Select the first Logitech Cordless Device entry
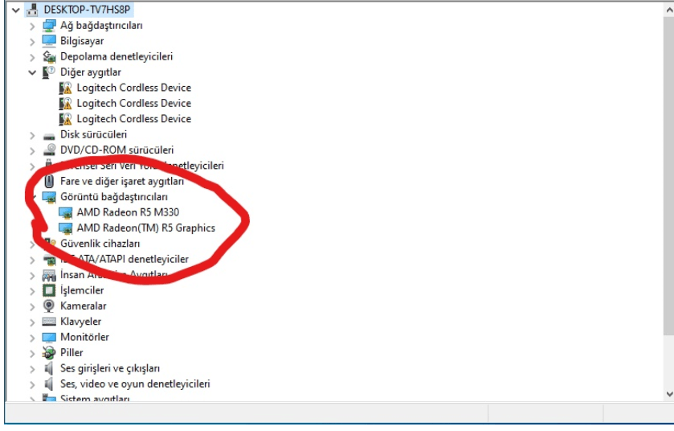 pyautogui.click(x=134, y=88)
